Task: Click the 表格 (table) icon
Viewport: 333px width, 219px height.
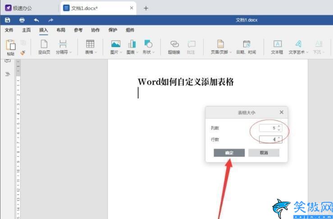Action: [90, 44]
